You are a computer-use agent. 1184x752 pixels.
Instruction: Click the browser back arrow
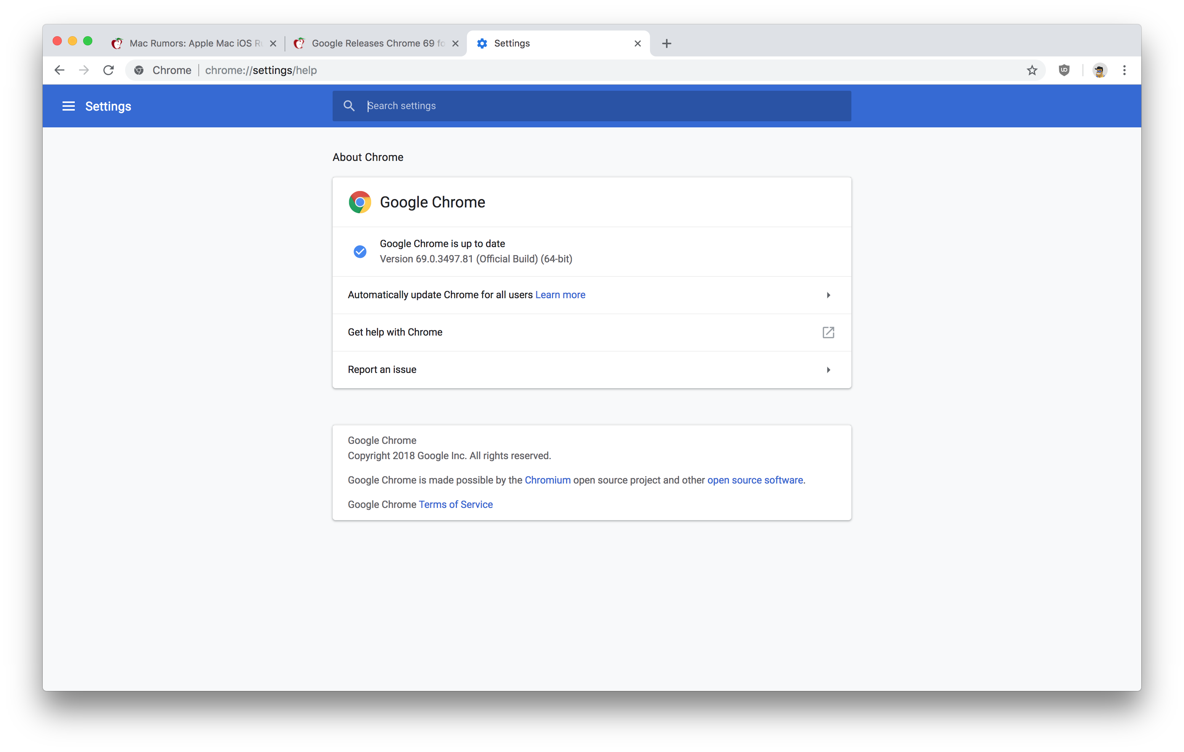click(x=60, y=70)
